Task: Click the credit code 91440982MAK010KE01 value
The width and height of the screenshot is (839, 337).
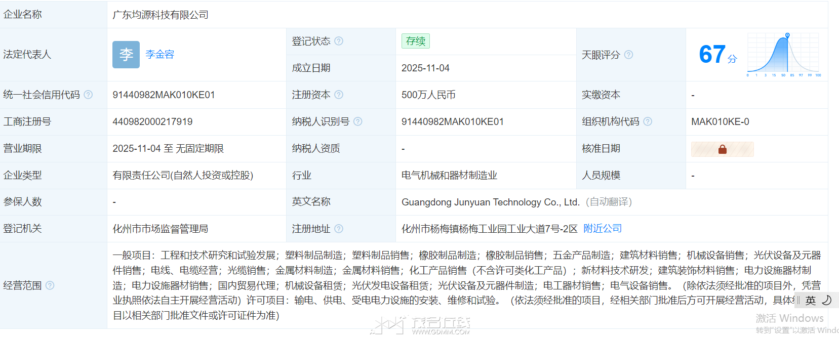Action: [164, 95]
